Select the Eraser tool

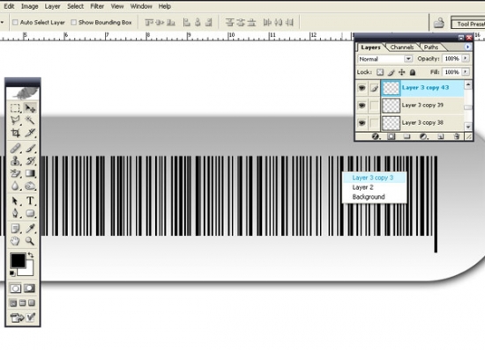point(15,173)
